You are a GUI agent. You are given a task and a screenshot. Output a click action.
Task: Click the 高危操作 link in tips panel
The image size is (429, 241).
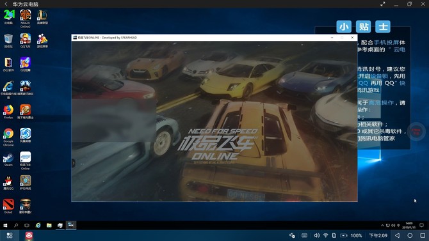click(381, 103)
